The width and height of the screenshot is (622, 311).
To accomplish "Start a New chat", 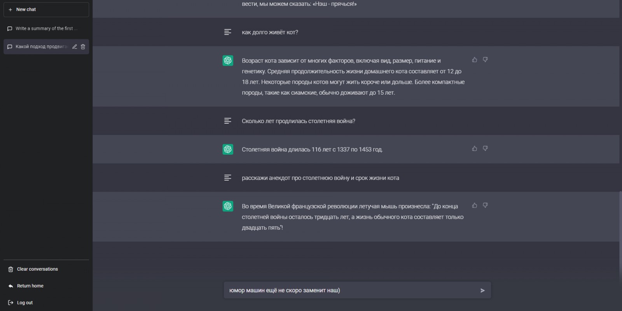I will pyautogui.click(x=46, y=9).
